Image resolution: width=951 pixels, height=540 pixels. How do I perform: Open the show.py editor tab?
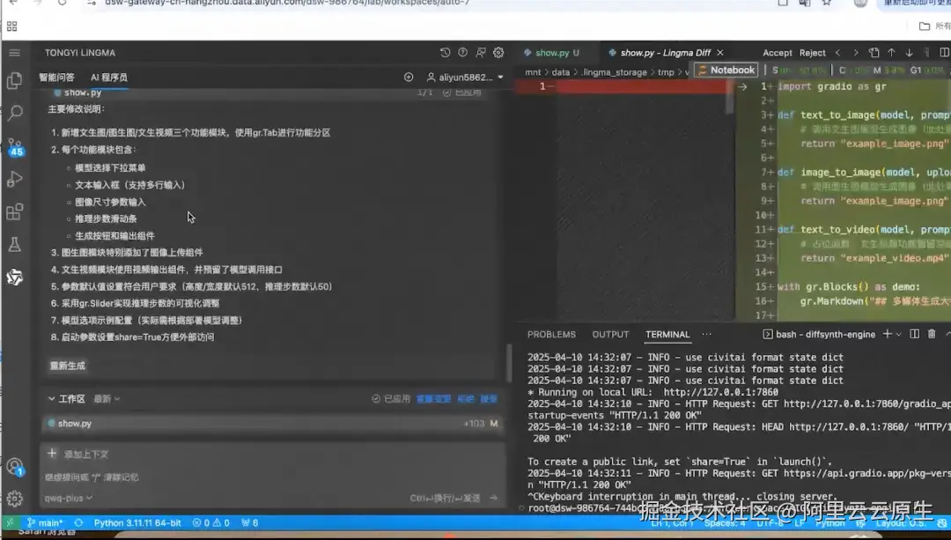[551, 53]
